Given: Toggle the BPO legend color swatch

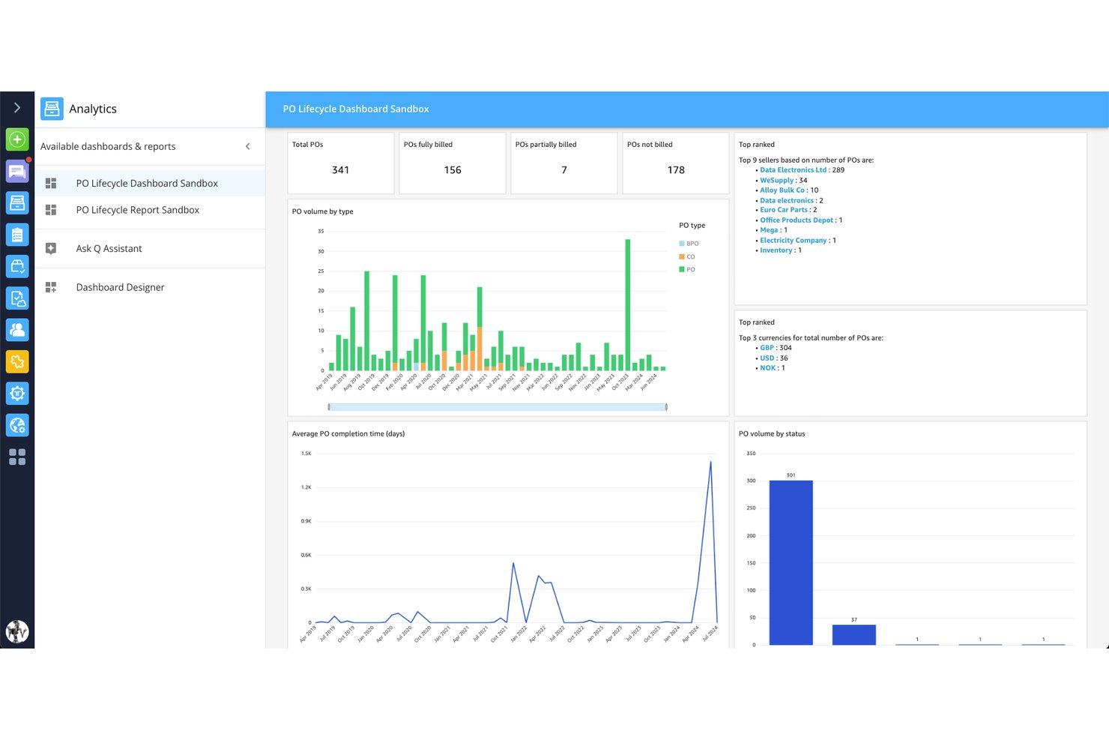Looking at the screenshot, I should (x=682, y=244).
